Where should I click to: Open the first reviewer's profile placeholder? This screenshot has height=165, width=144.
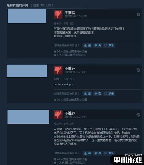27,16
